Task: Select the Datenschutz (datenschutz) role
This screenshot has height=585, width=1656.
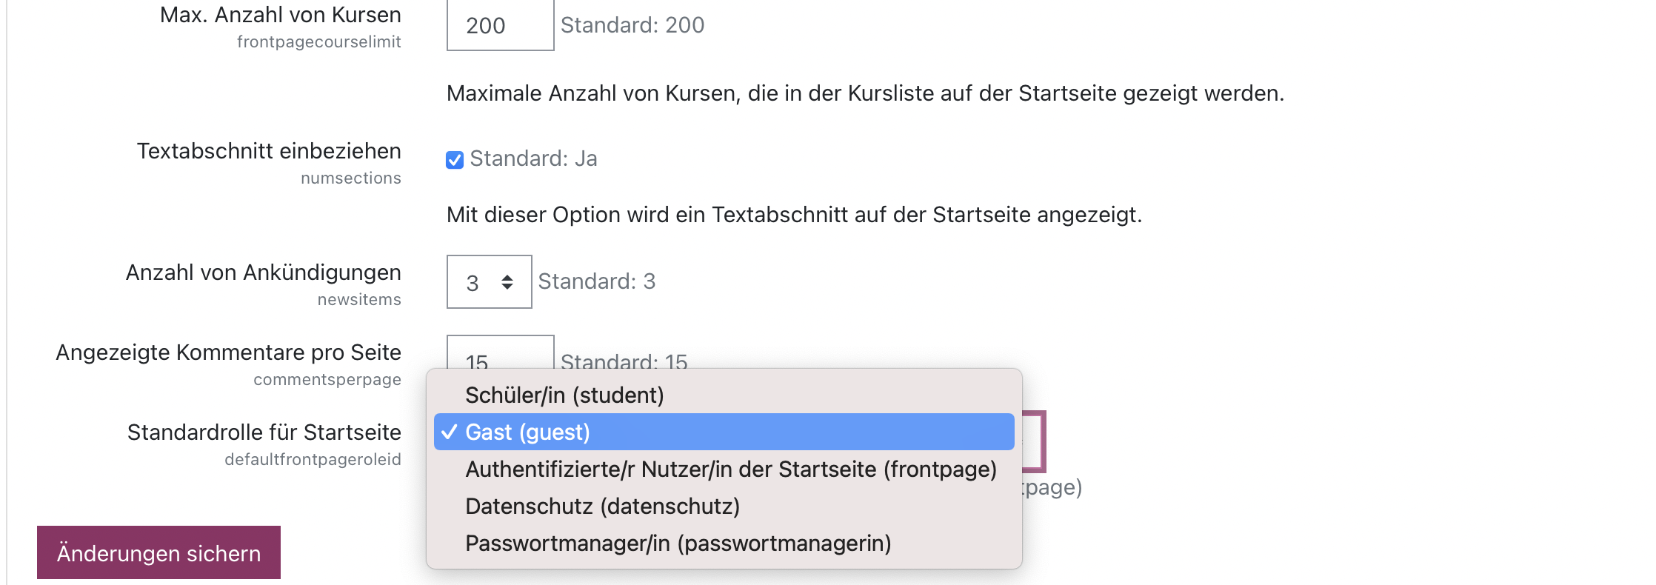Action: pos(602,507)
